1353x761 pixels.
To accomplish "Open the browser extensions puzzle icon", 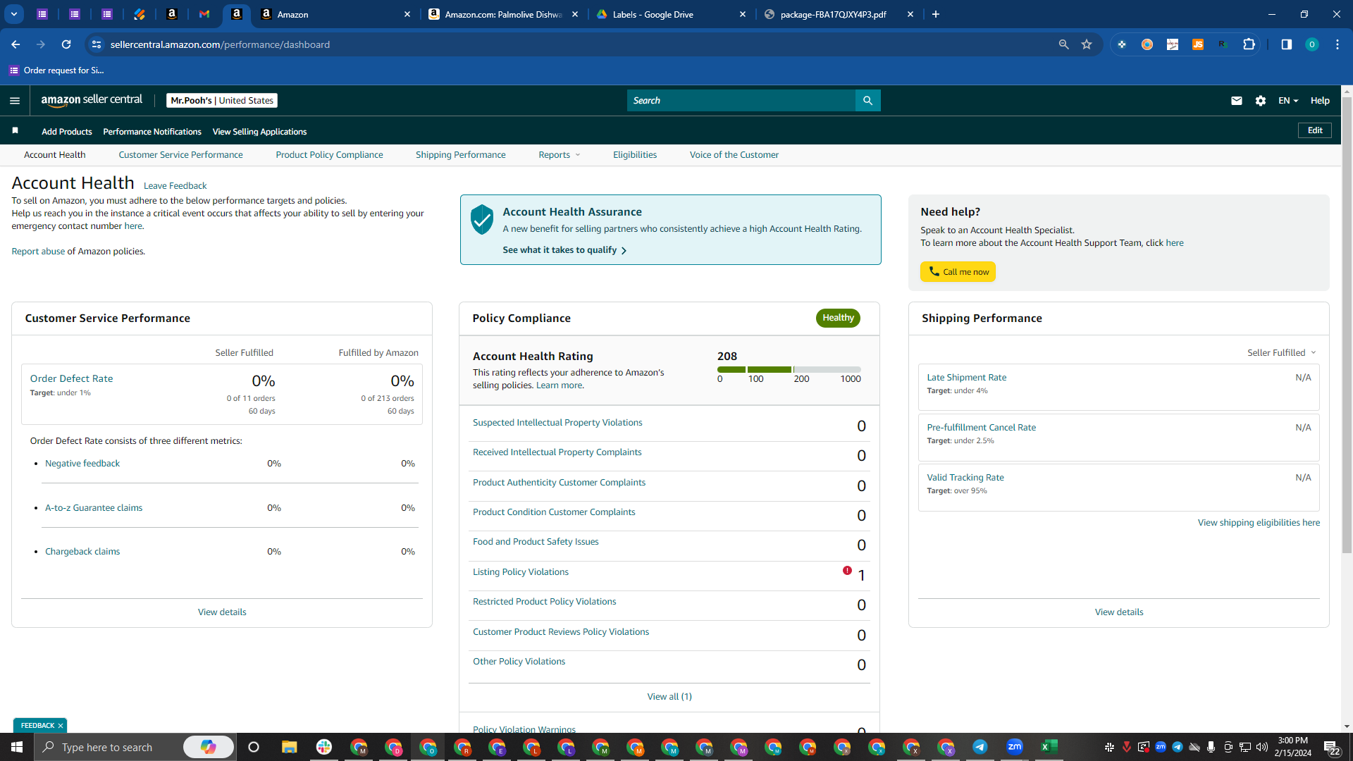I will [x=1249, y=44].
